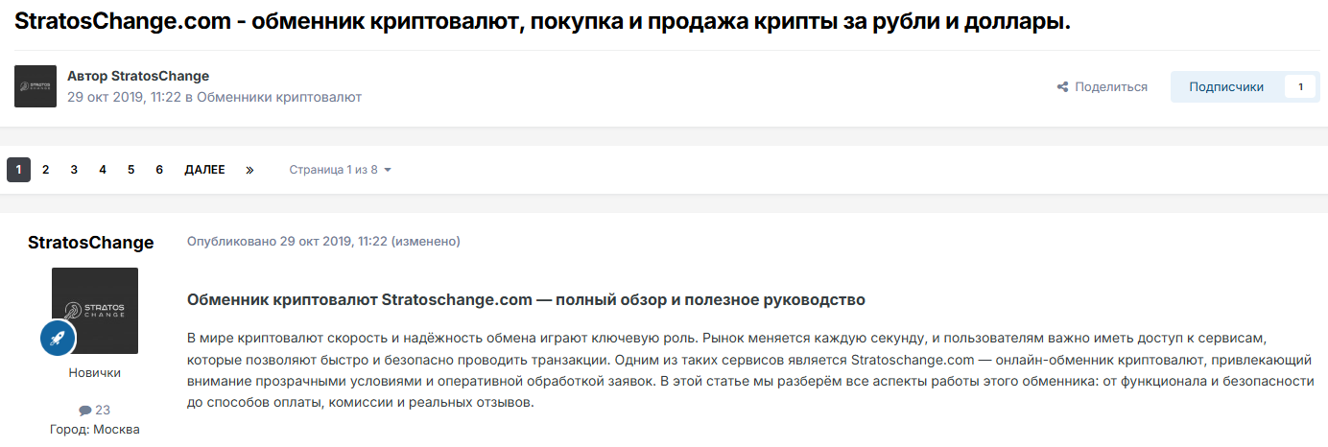Open StratosChange author link in header
Image resolution: width=1328 pixels, height=447 pixels.
point(160,76)
